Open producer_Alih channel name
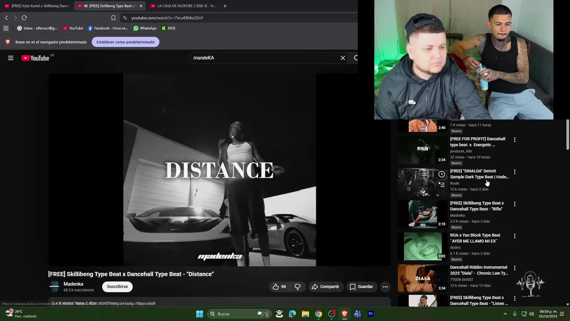 point(461,151)
